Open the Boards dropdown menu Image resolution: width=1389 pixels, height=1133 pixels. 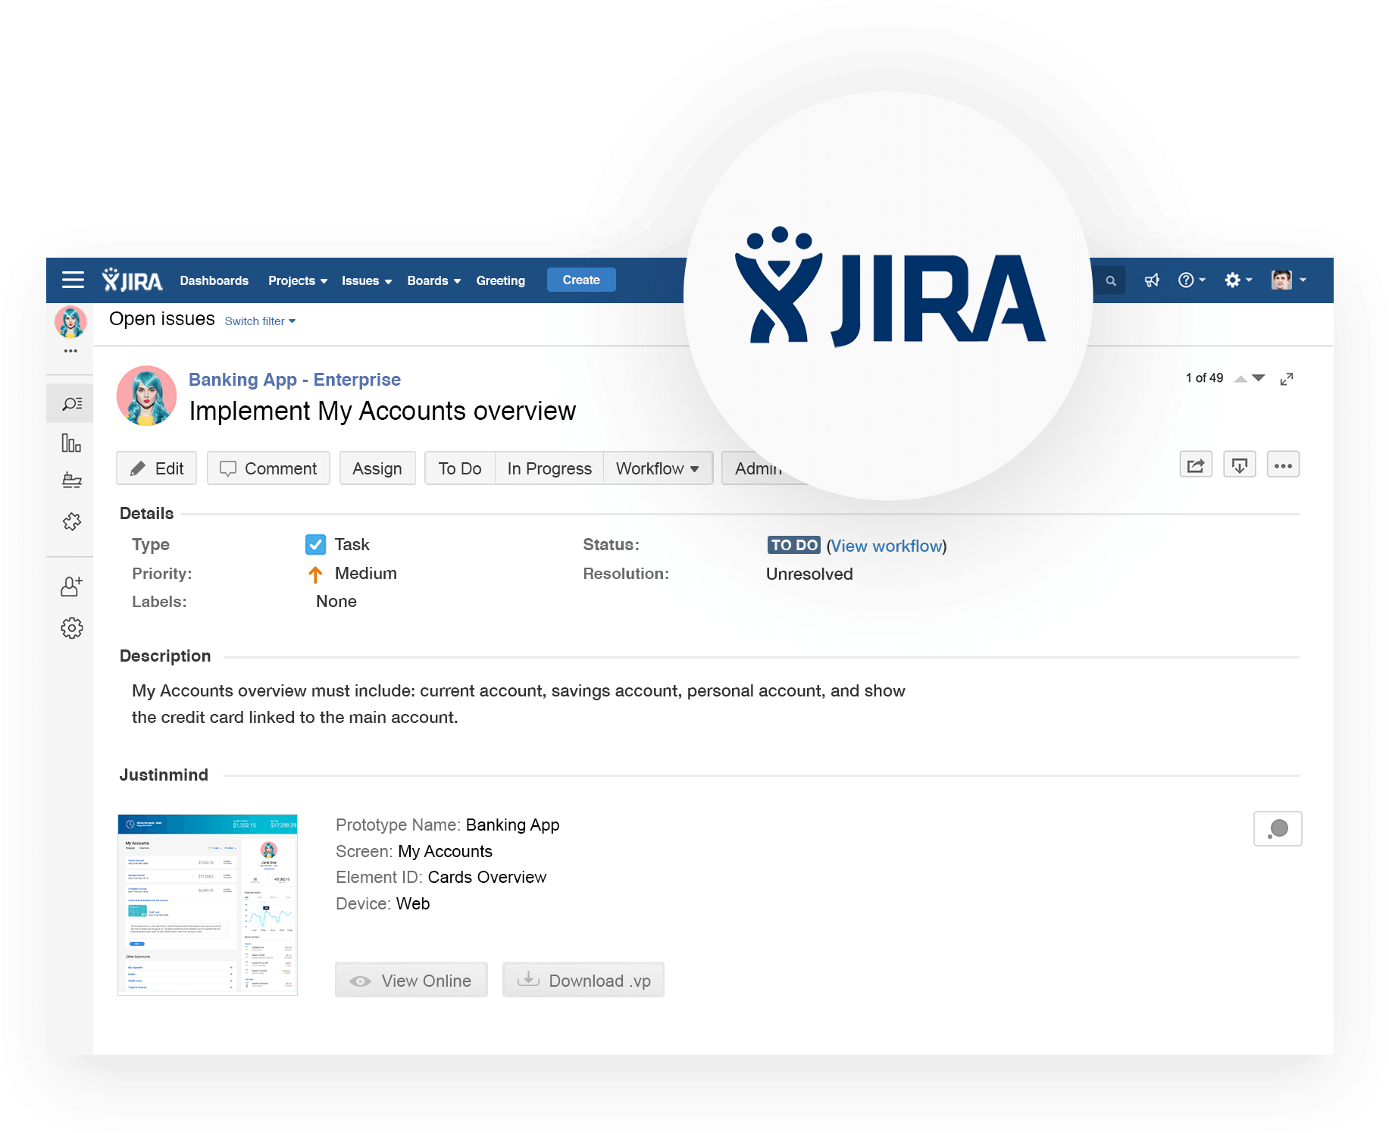pyautogui.click(x=434, y=280)
